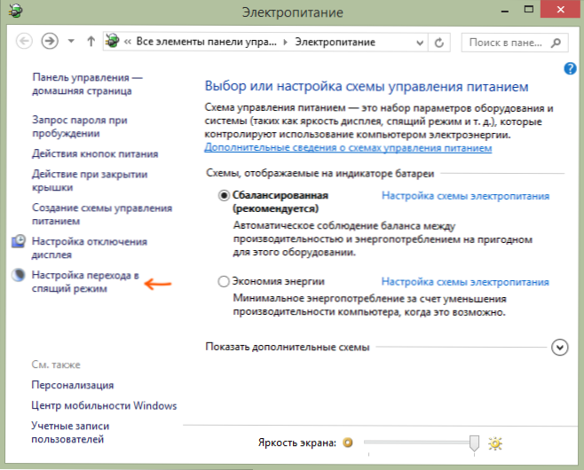Maximize the Электропитание window
Viewport: 584px width, 470px height.
pos(528,9)
